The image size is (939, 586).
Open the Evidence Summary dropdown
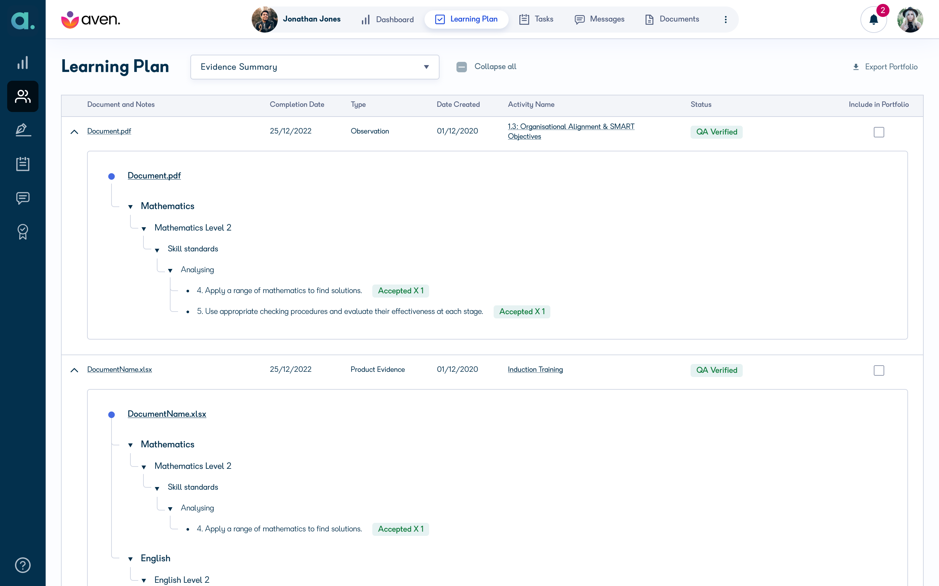tap(315, 67)
